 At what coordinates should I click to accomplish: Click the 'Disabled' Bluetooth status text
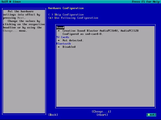point(69,47)
